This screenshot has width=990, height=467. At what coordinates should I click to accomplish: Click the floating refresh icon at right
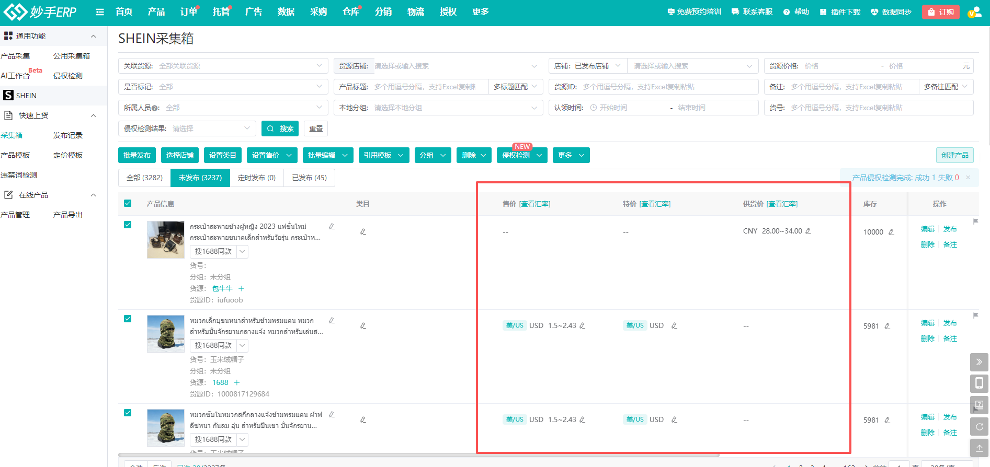(x=979, y=427)
